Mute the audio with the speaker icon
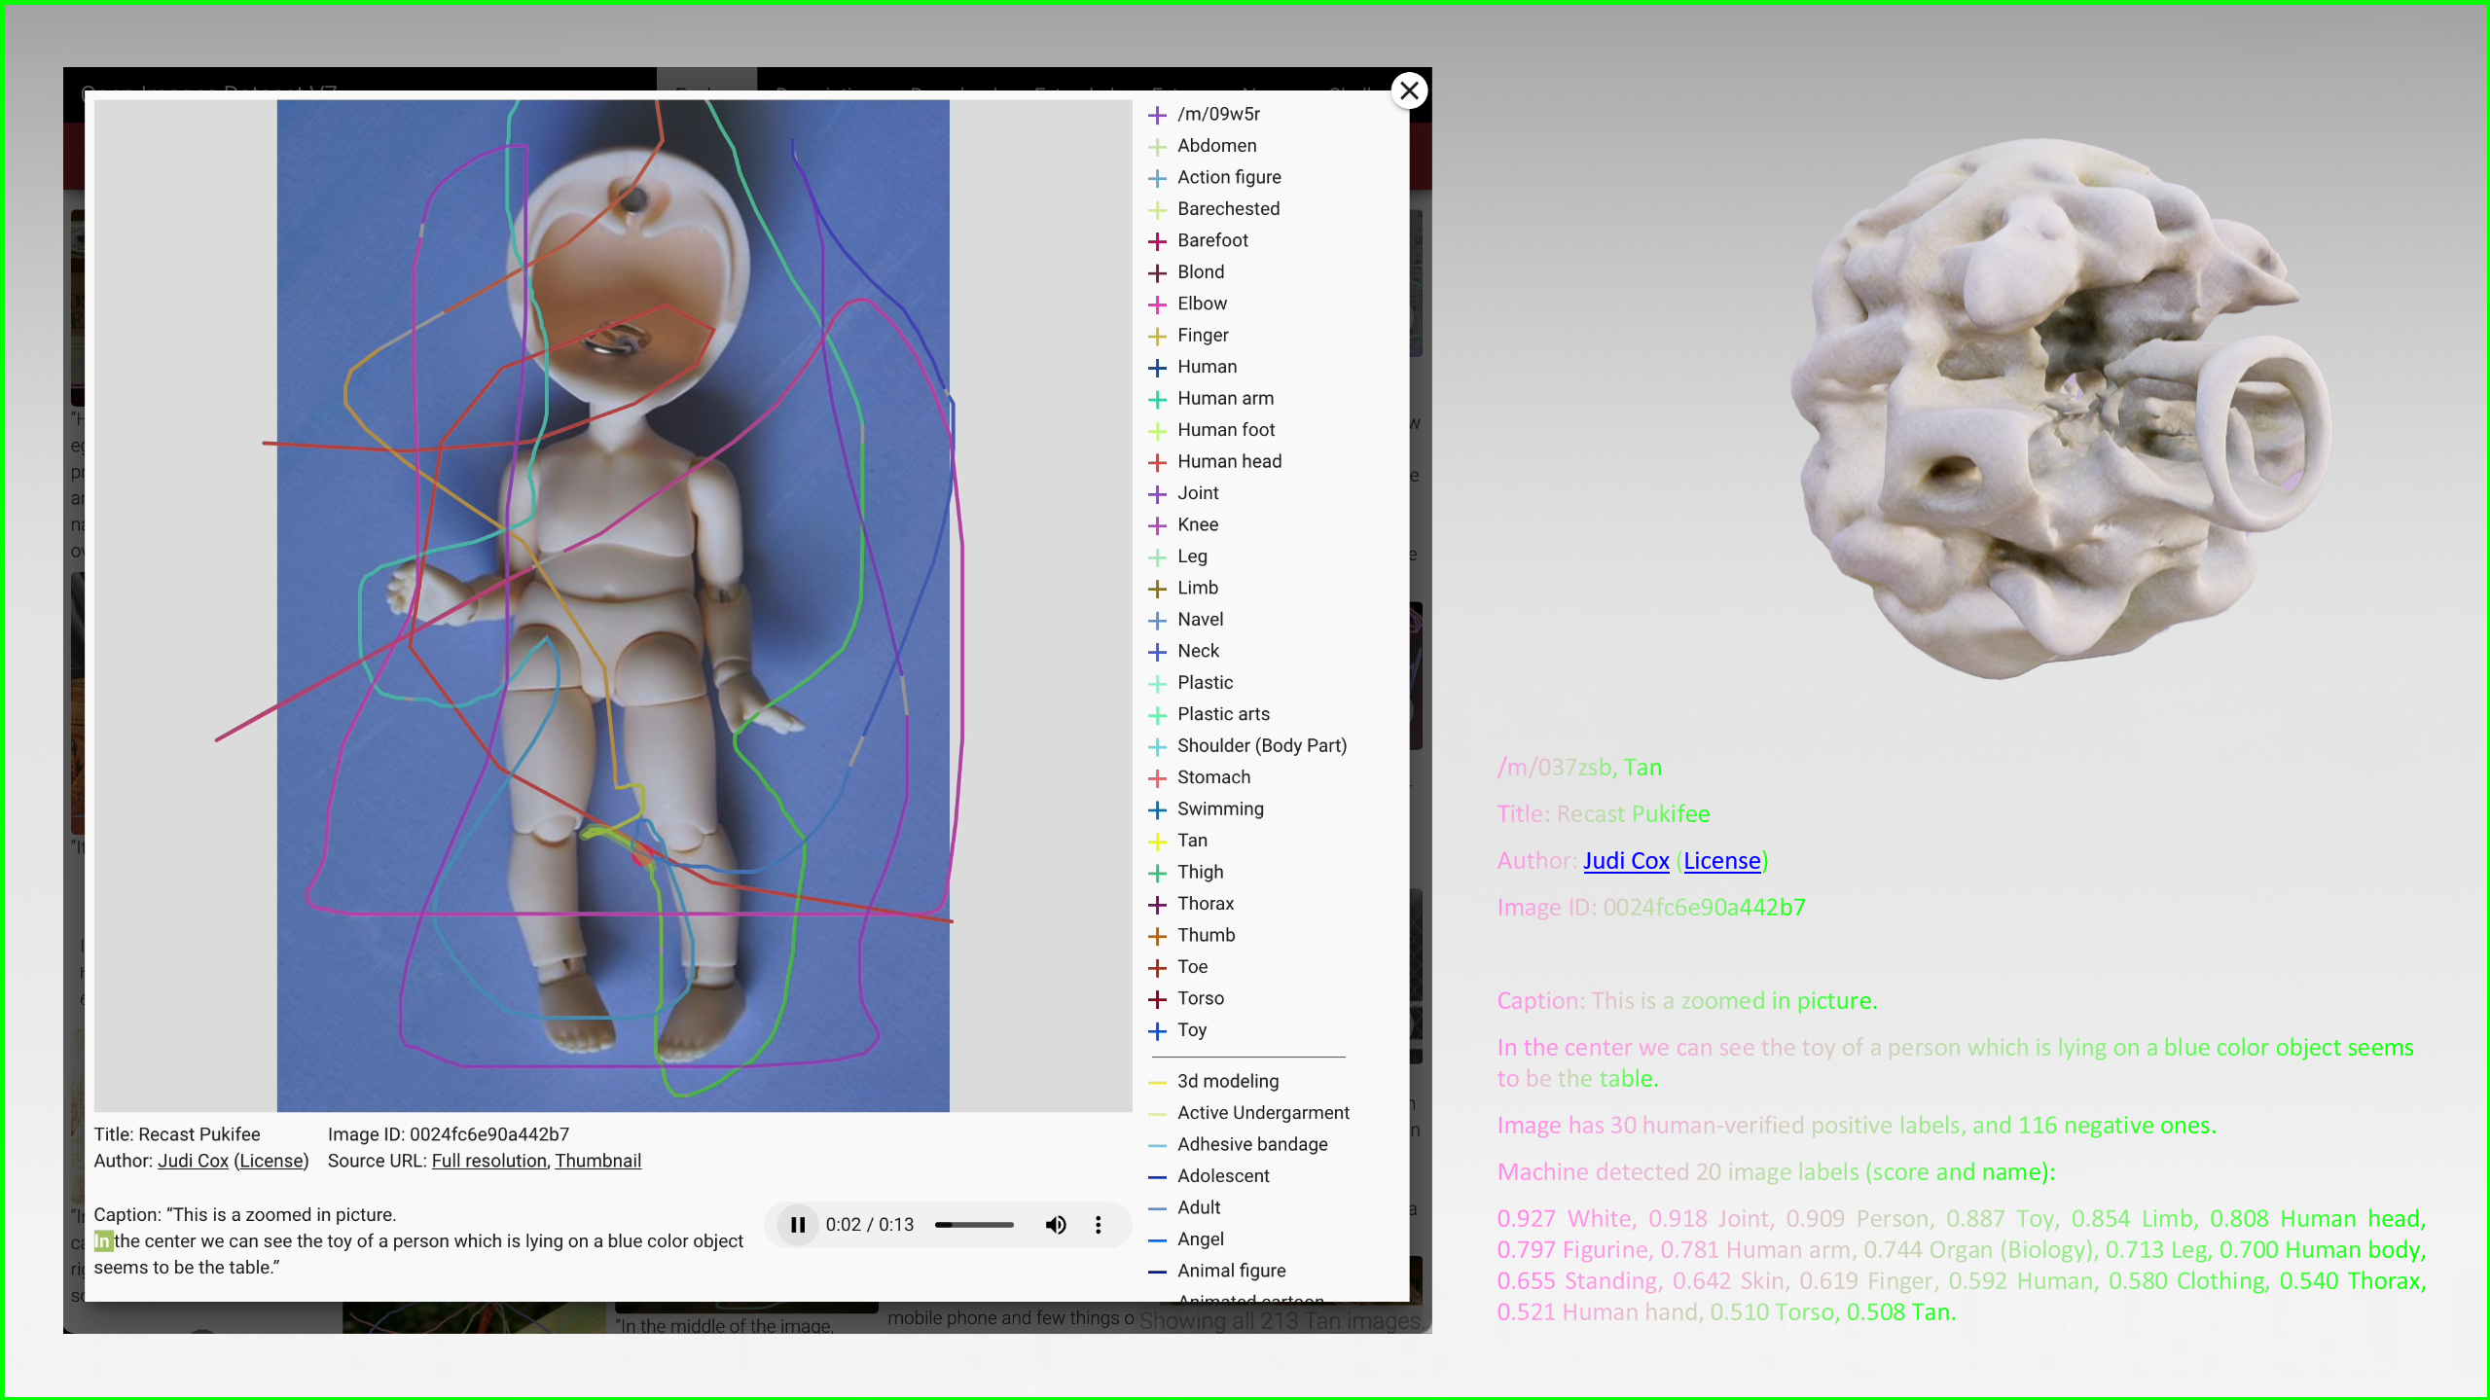This screenshot has width=2490, height=1400. (x=1055, y=1224)
